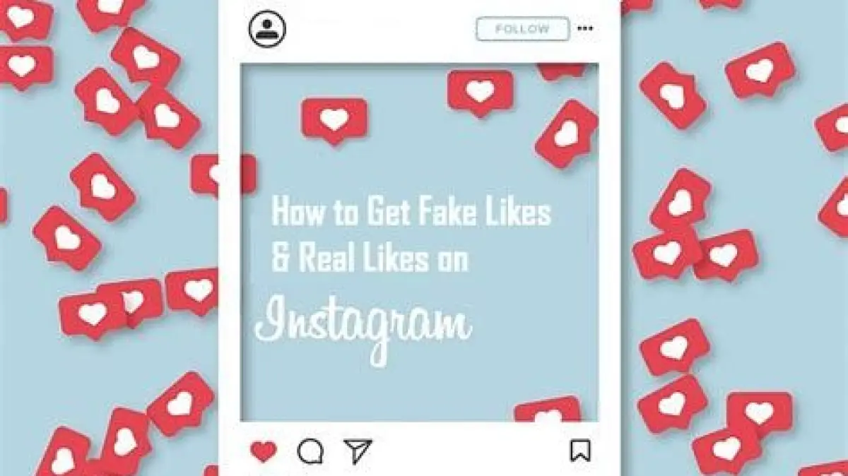Share the post with the paper-plane icon
Image resolution: width=848 pixels, height=476 pixels.
[358, 451]
